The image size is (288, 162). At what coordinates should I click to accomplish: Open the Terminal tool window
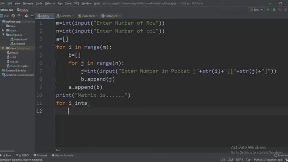[x=40, y=155]
